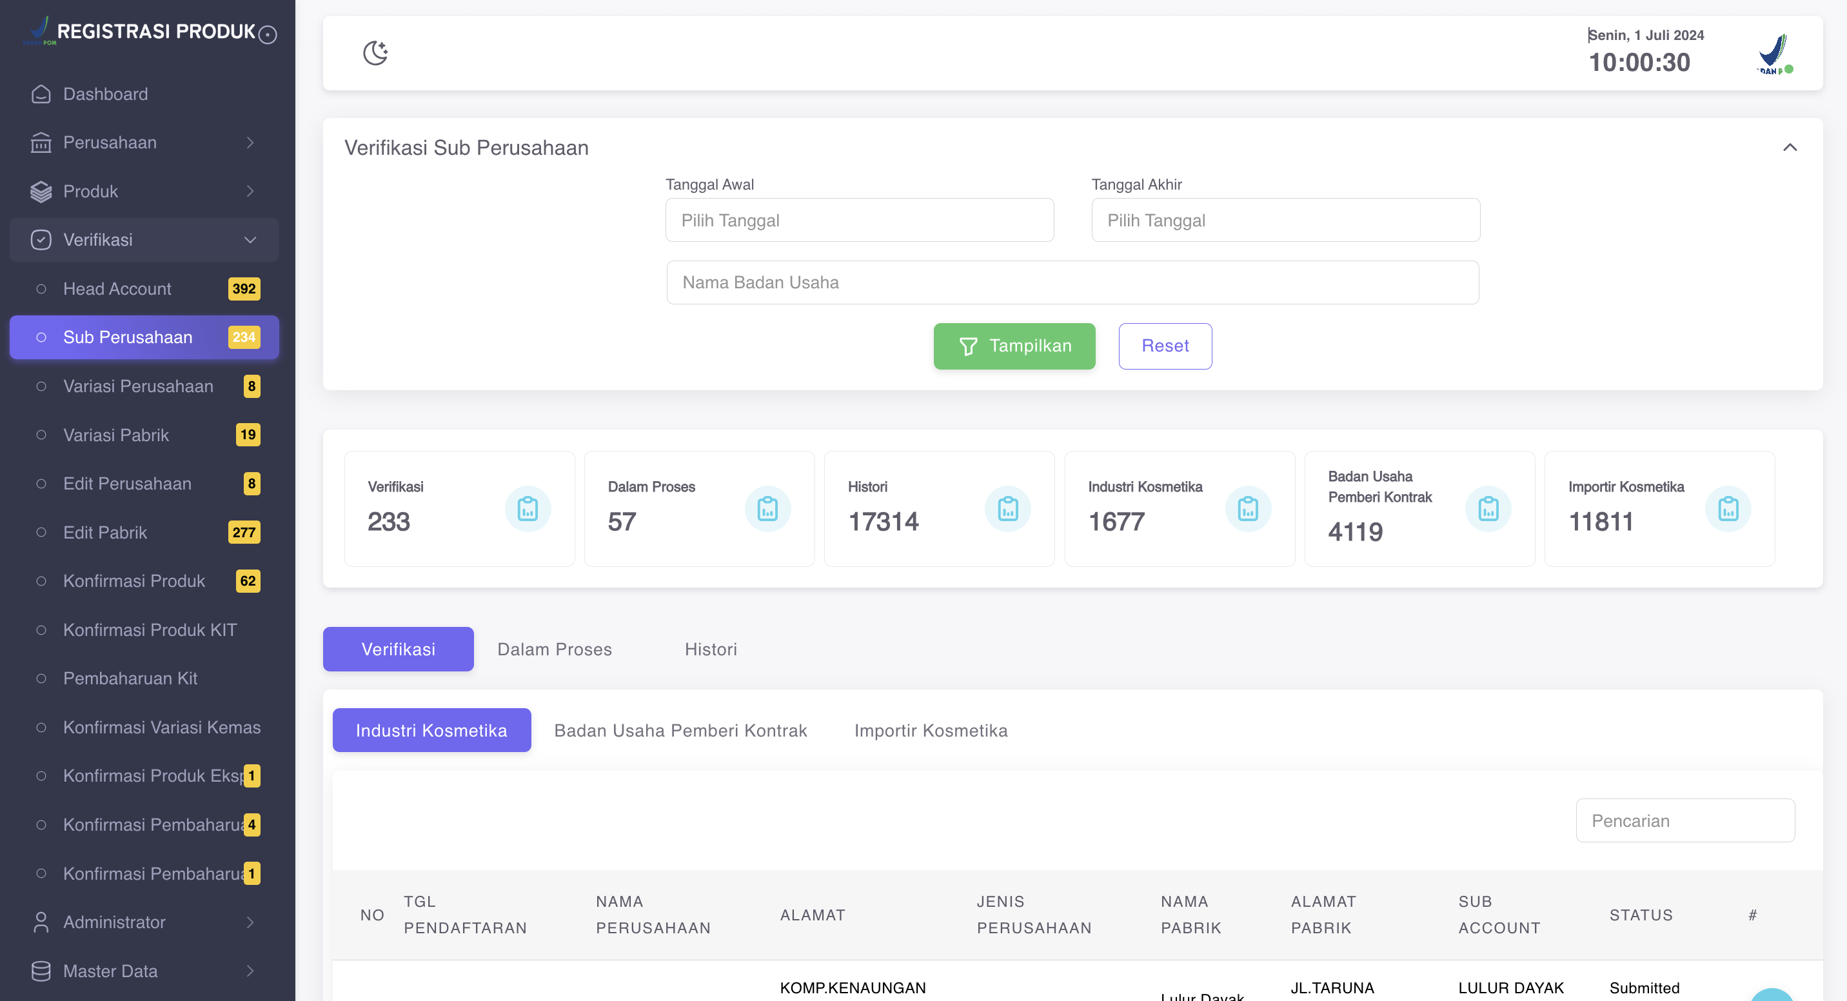The height and width of the screenshot is (1001, 1847).
Task: Click the Reset button
Action: (1165, 346)
